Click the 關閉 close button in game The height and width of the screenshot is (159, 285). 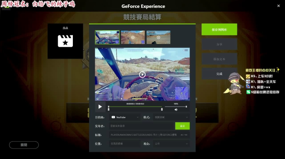tap(24, 145)
